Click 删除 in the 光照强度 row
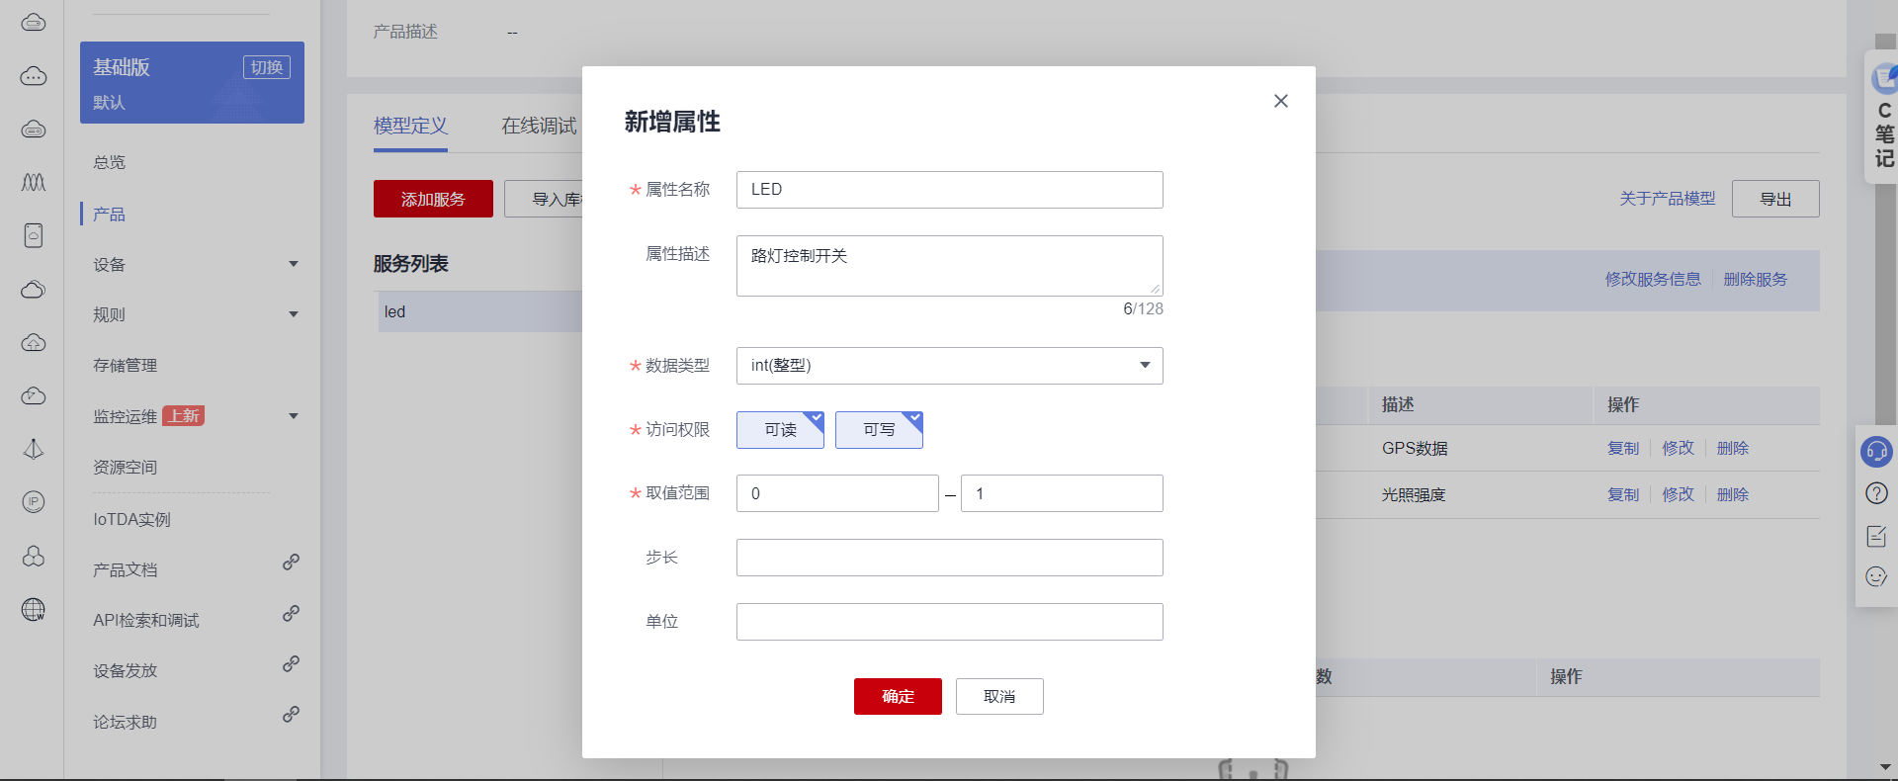This screenshot has height=781, width=1898. [x=1733, y=495]
